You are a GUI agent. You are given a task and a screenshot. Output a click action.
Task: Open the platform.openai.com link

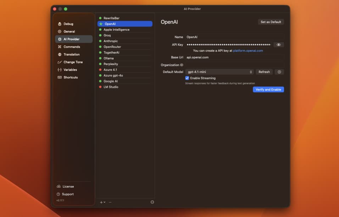point(248,51)
